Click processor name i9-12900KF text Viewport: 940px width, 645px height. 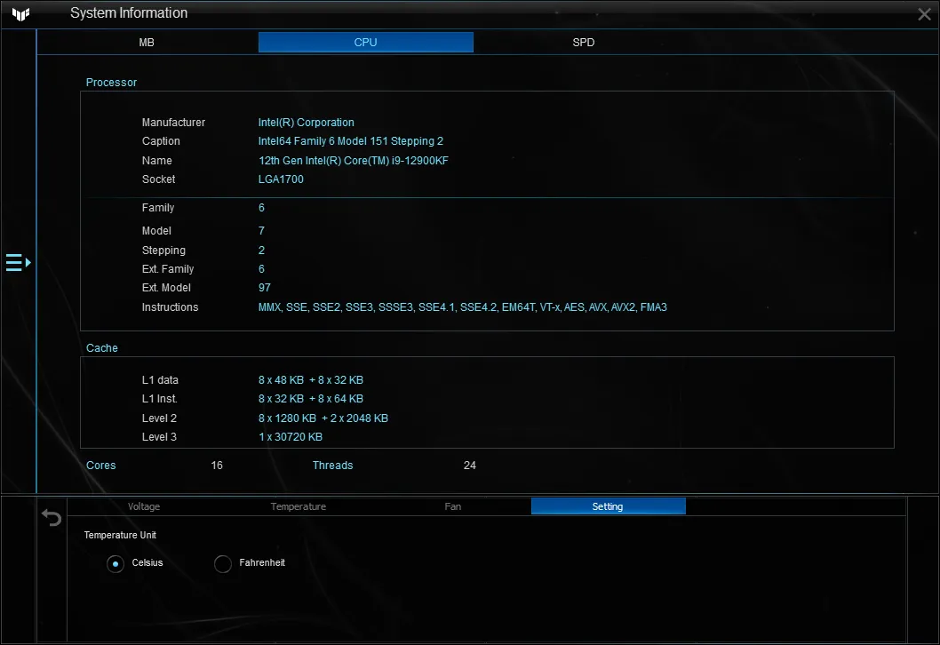(x=353, y=161)
